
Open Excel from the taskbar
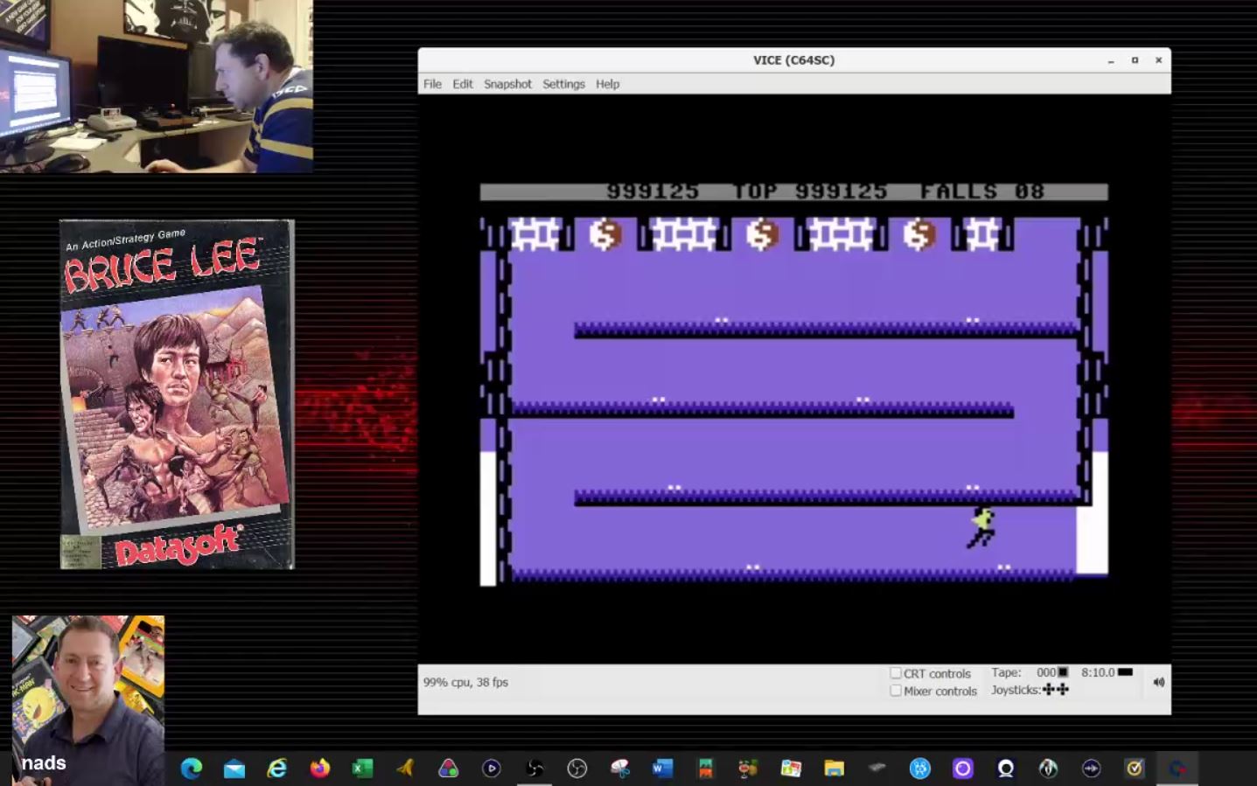tap(362, 769)
